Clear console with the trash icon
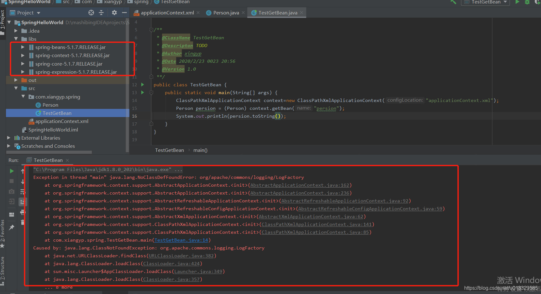The image size is (541, 294). (x=23, y=222)
